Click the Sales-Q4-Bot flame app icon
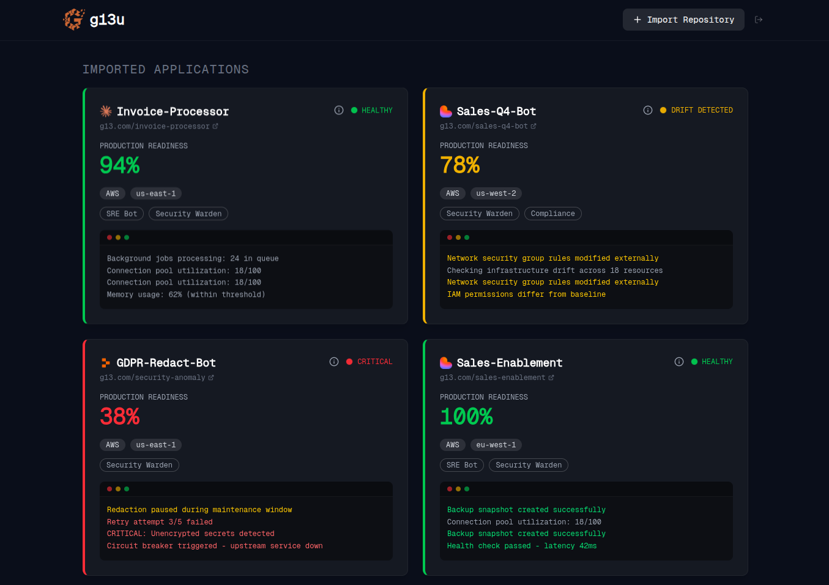The width and height of the screenshot is (829, 585). coord(445,111)
